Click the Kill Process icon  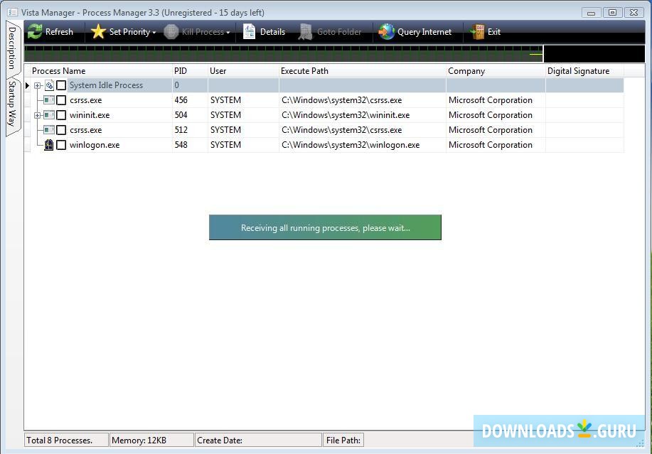tap(170, 31)
